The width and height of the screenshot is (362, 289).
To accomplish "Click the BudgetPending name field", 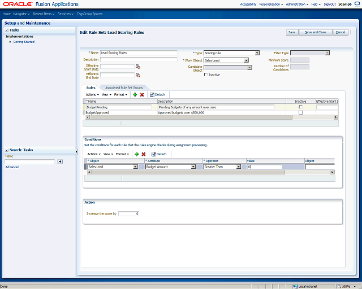I will 119,107.
